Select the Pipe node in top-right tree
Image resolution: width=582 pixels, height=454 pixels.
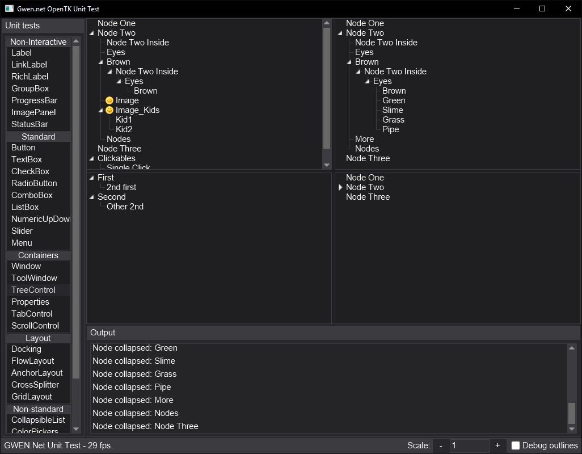coord(391,129)
